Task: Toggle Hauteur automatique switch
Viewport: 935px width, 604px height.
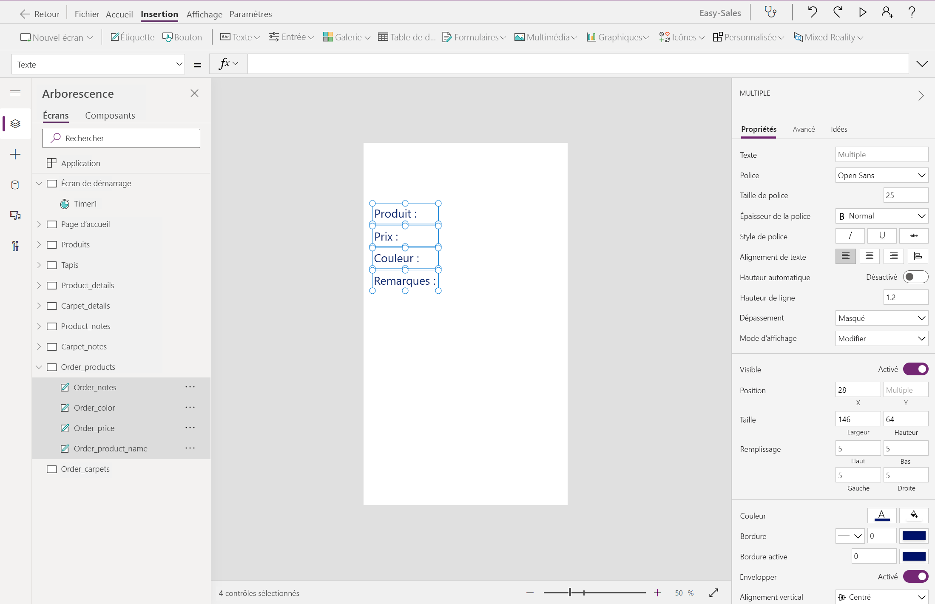Action: click(915, 277)
